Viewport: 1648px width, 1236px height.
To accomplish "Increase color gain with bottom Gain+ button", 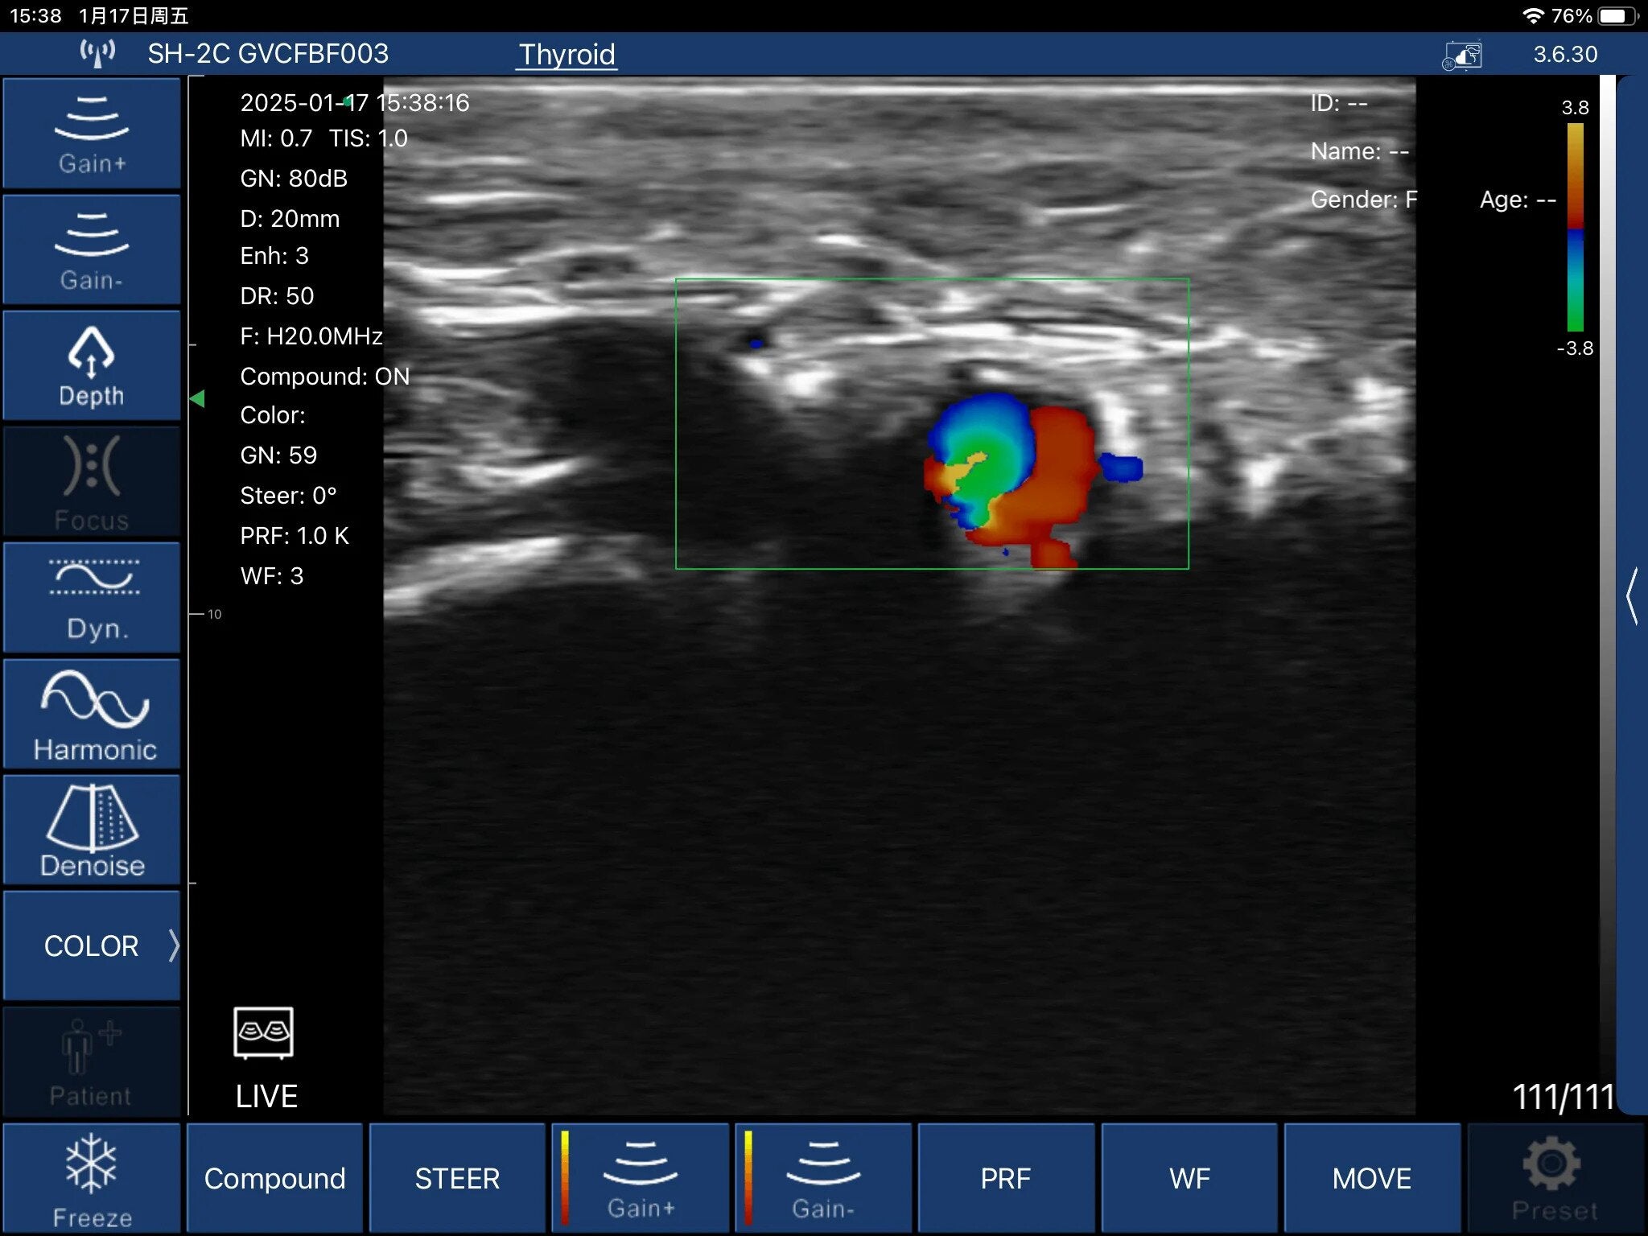I will point(641,1178).
